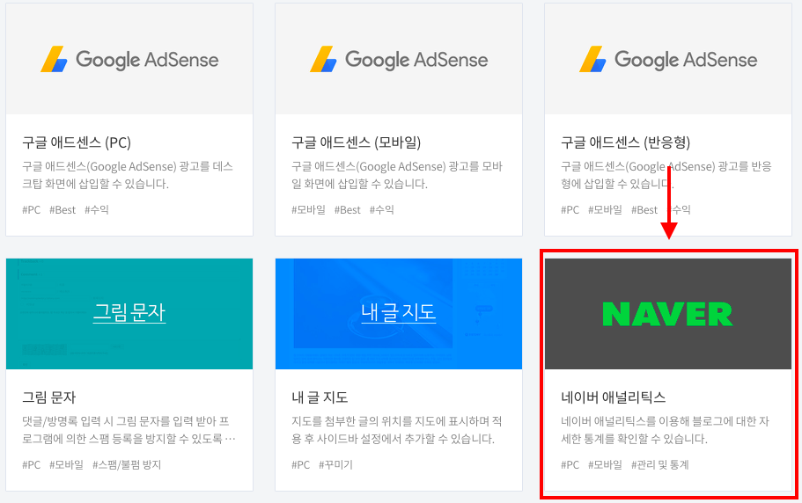
Task: Click #모바일 tag in 구글 애드센스 (반응형) card
Action: [x=605, y=210]
